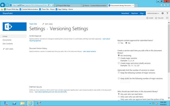Open Sites in the SharePoint bar
The image size is (170, 106).
(x=142, y=13)
